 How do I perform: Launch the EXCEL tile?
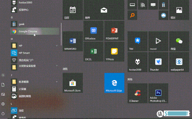[93, 52]
